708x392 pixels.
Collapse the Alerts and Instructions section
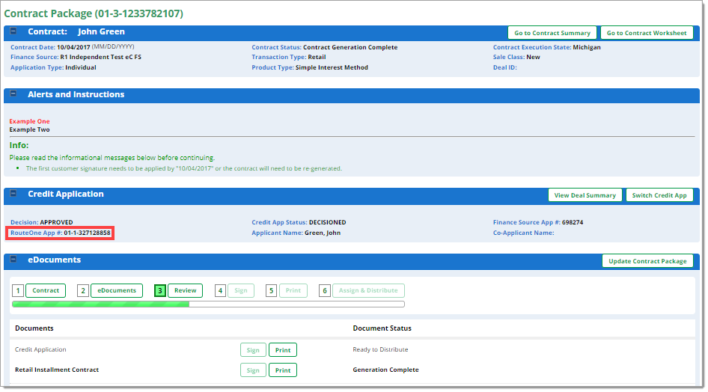coord(13,95)
